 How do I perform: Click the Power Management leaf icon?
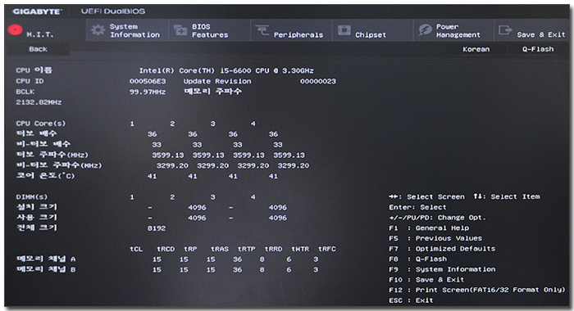(x=426, y=30)
